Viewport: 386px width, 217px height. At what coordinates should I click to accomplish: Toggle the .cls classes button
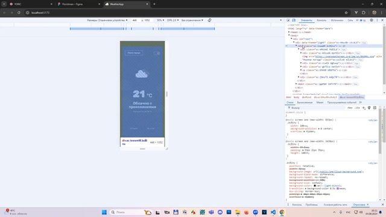tap(357, 108)
